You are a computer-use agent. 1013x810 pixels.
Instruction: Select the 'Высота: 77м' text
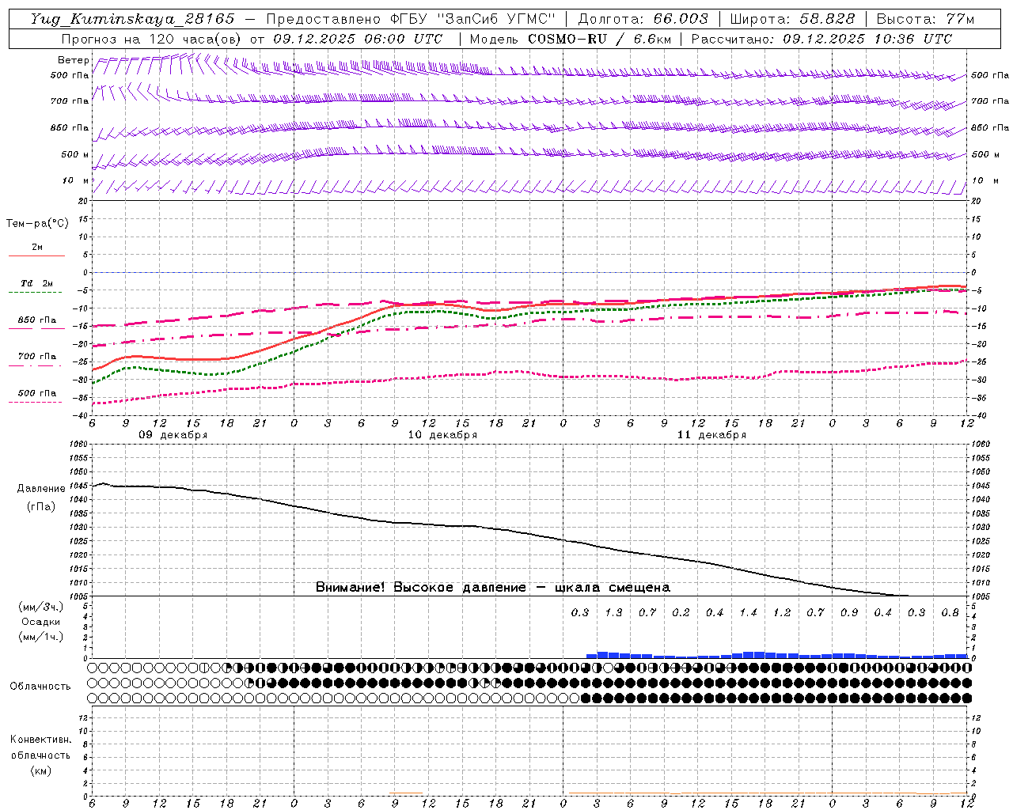click(925, 19)
